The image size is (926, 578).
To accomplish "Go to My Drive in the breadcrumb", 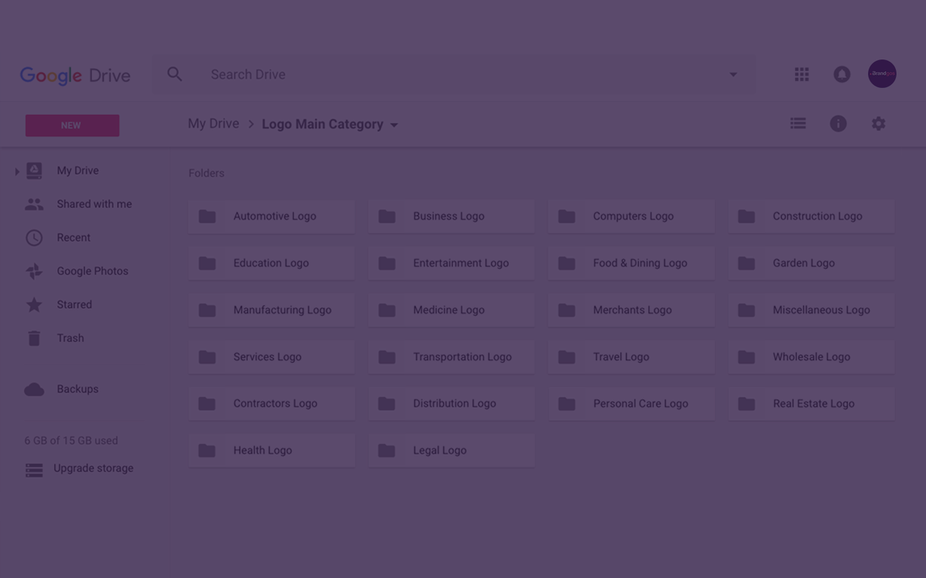I will coord(214,123).
